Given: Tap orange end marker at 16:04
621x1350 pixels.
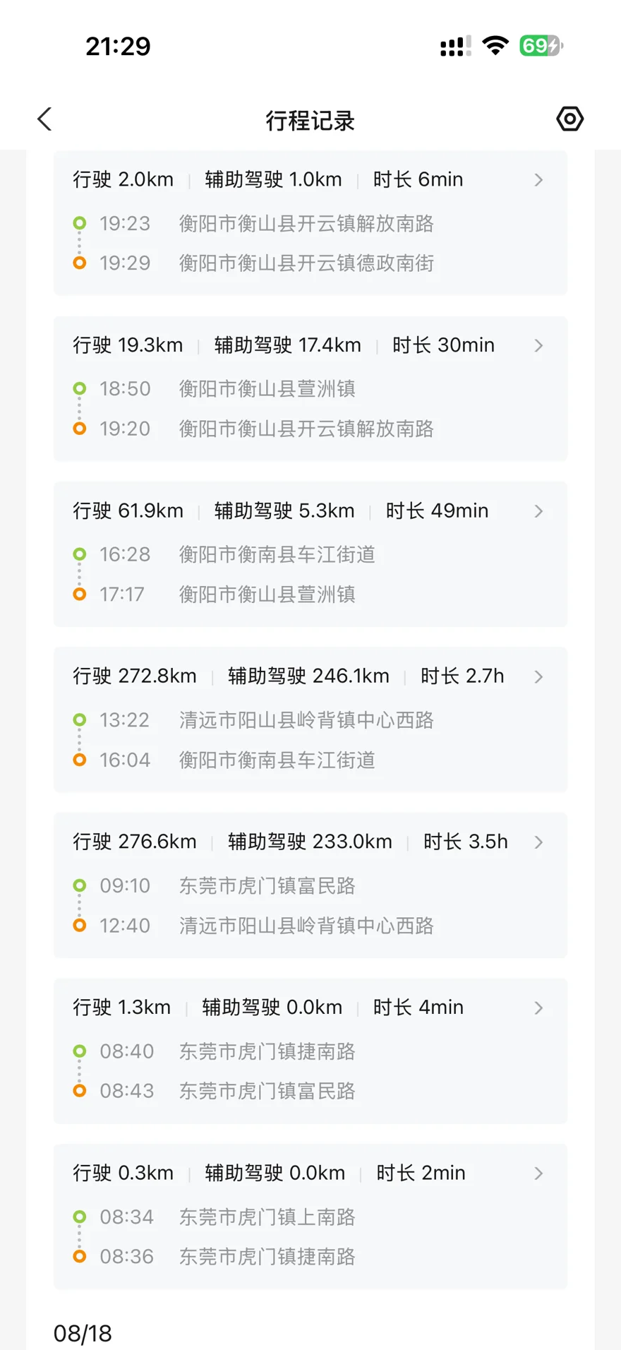Looking at the screenshot, I should (80, 760).
